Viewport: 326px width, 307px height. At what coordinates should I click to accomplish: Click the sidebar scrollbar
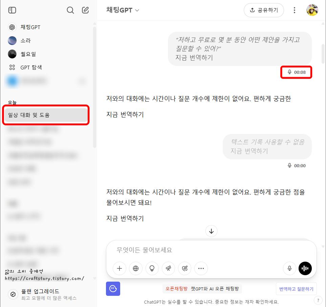(94, 87)
